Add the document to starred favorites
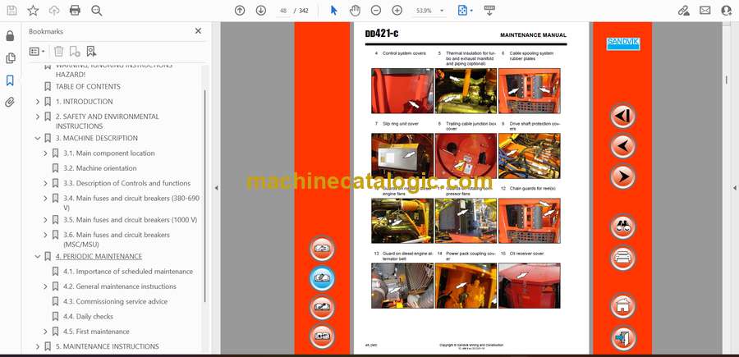739x357 pixels. point(33,11)
